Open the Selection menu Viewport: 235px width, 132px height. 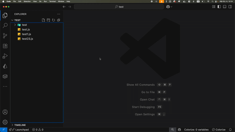click(27, 1)
